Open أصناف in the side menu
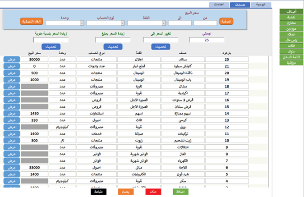The image size is (304, 197). [x=291, y=11]
